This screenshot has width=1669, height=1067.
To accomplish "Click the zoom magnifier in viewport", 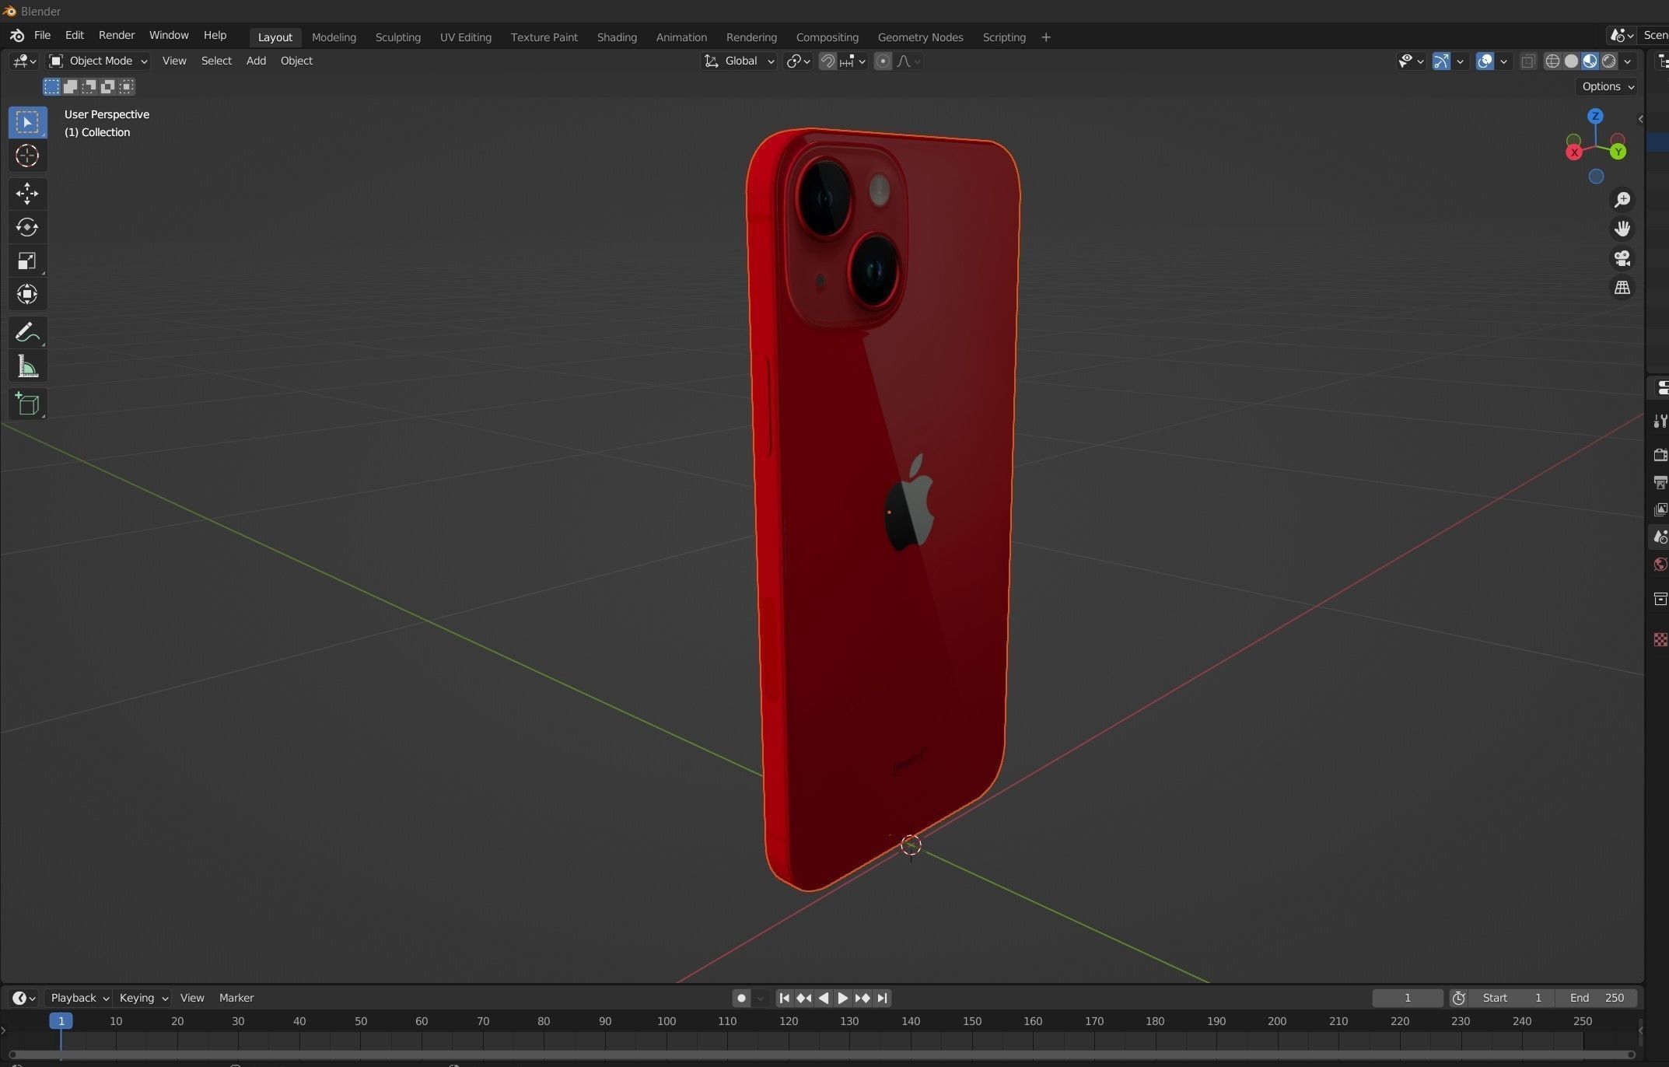I will pyautogui.click(x=1622, y=200).
